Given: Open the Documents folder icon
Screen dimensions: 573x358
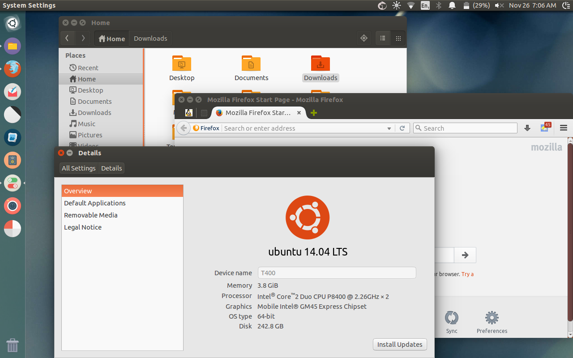Looking at the screenshot, I should pyautogui.click(x=251, y=63).
